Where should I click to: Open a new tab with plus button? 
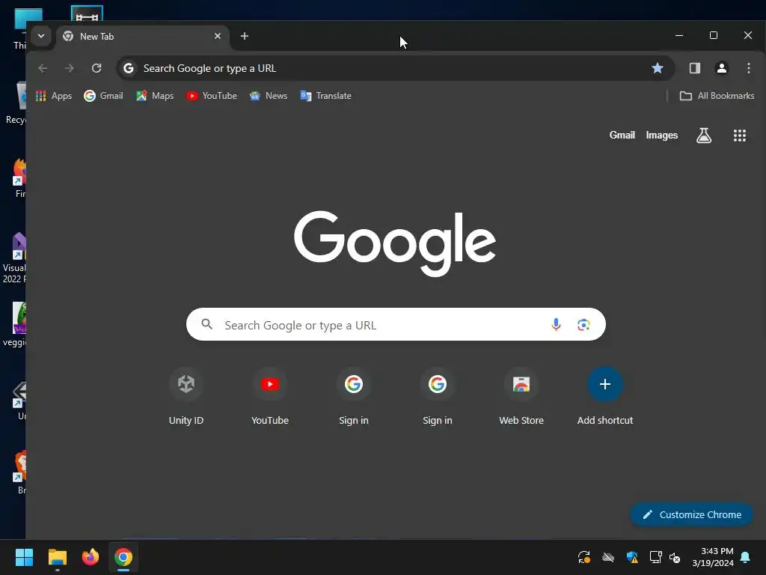[245, 36]
